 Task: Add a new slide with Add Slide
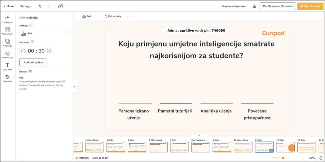[x=7, y=43]
